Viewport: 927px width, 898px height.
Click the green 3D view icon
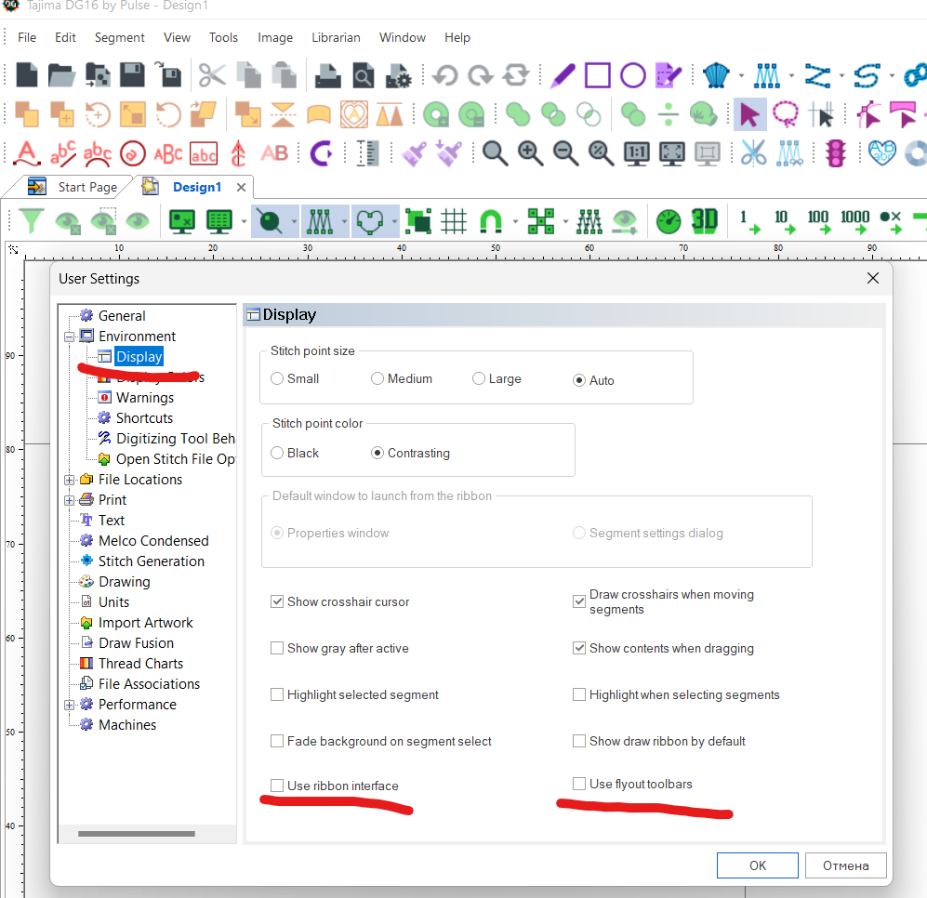(704, 221)
